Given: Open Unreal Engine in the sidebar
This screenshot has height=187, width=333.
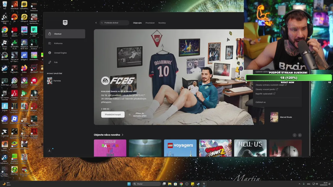Looking at the screenshot, I should tap(65, 53).
